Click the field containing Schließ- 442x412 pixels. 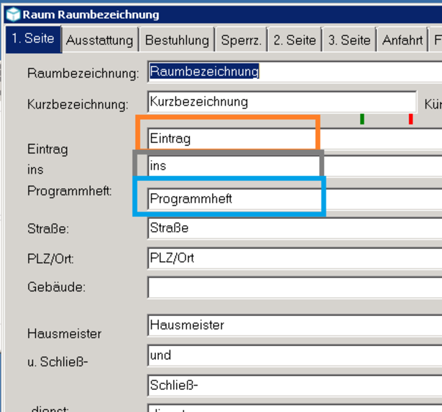click(x=295, y=385)
